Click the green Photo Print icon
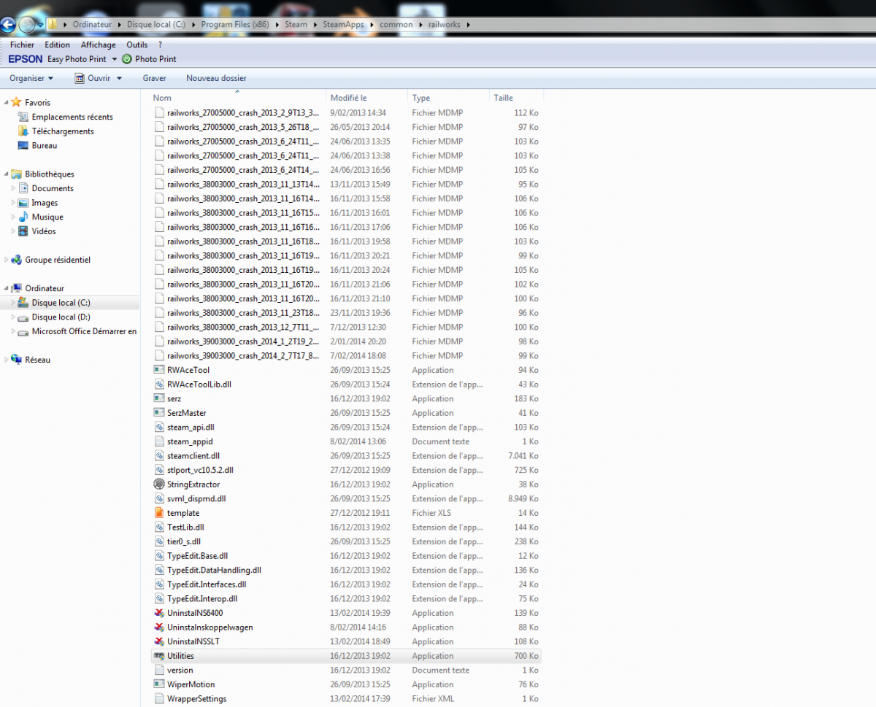 pyautogui.click(x=127, y=59)
